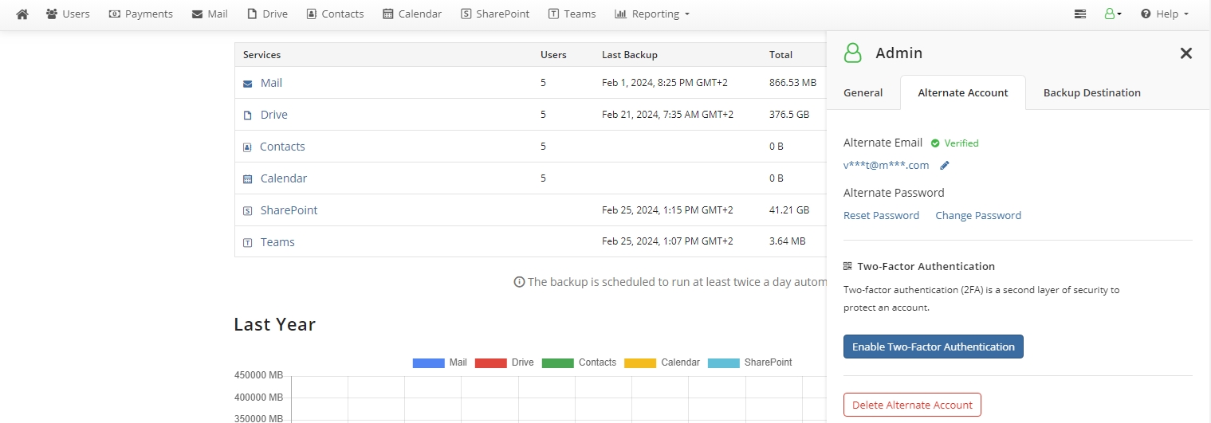1211x423 pixels.
Task: Click the stacked list icon in top bar
Action: pos(1080,14)
